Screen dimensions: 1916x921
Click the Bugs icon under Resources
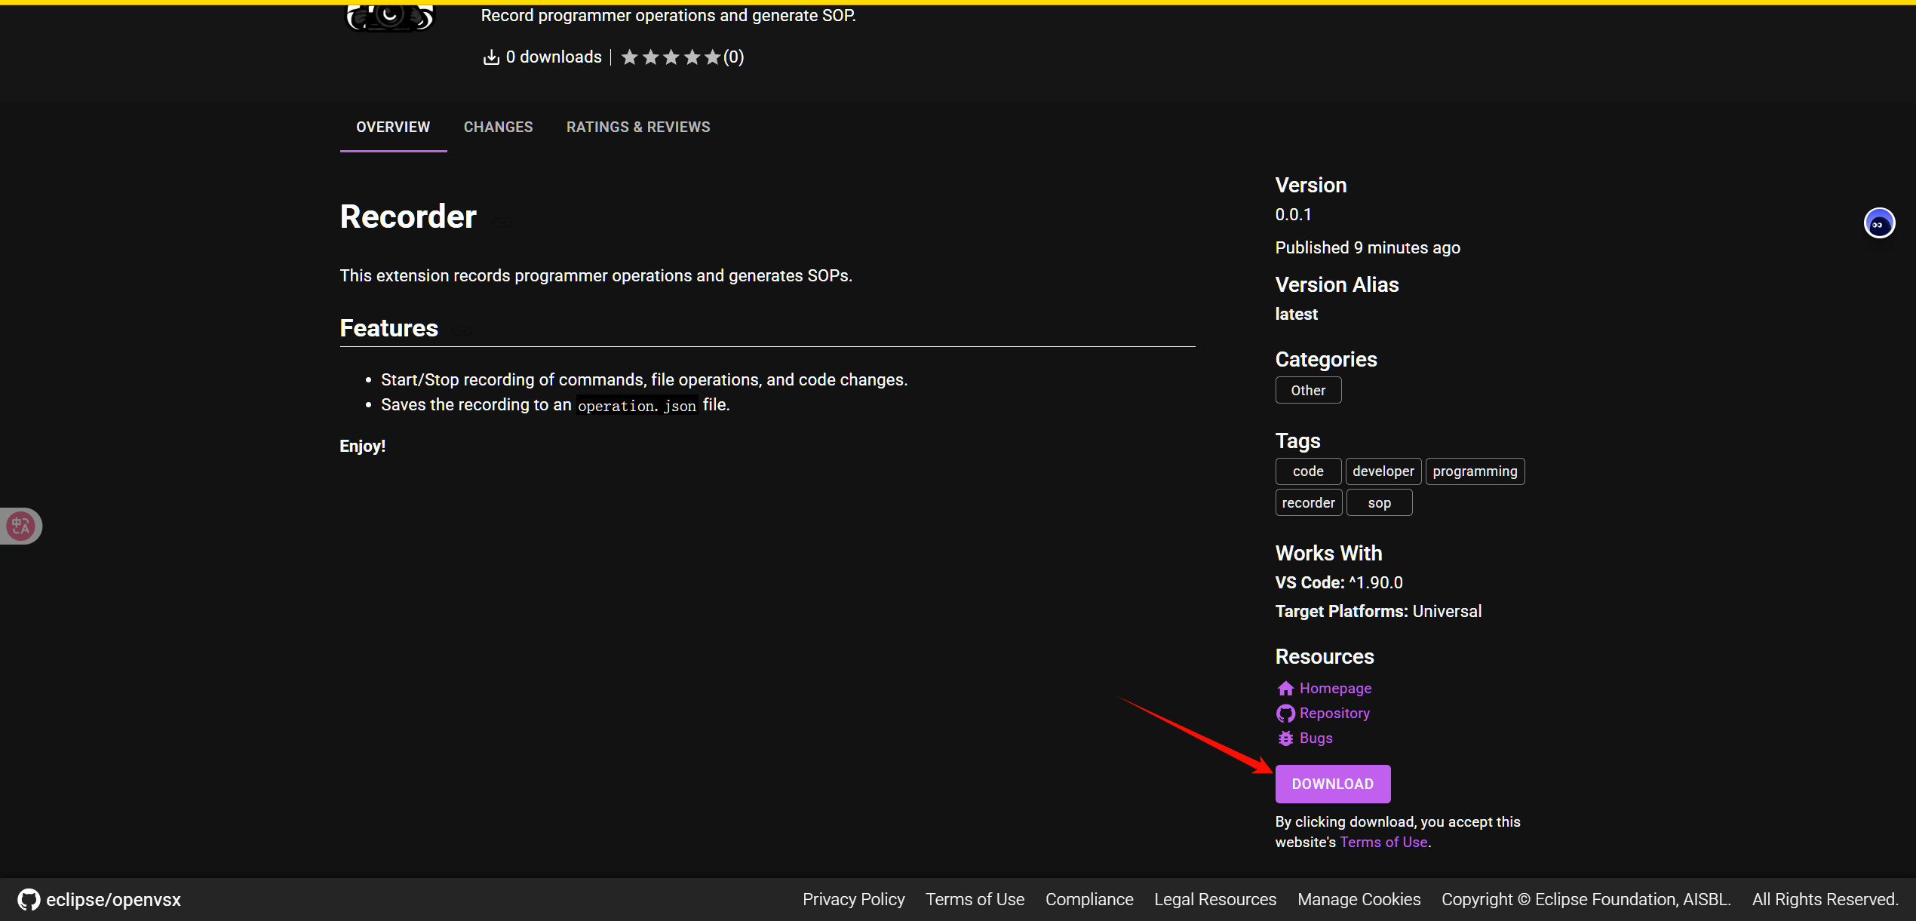pos(1285,738)
